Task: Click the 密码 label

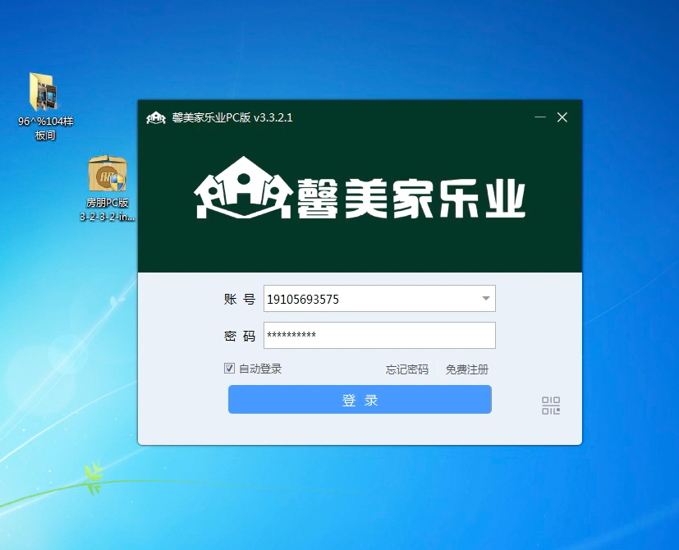Action: [x=239, y=337]
